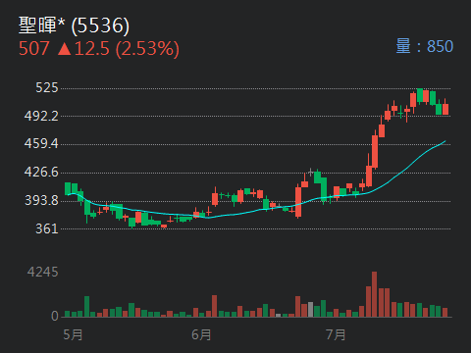This screenshot has width=471, height=353.
Task: Click the 5月 date axis label
Action: click(73, 335)
